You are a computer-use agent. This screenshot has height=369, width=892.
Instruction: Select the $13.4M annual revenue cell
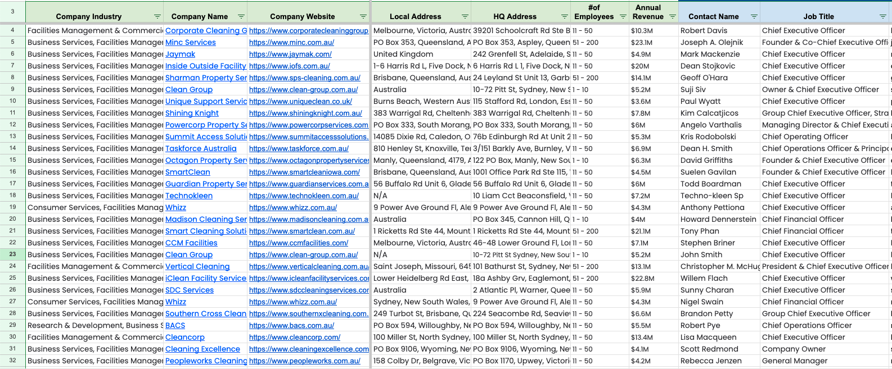(654, 338)
